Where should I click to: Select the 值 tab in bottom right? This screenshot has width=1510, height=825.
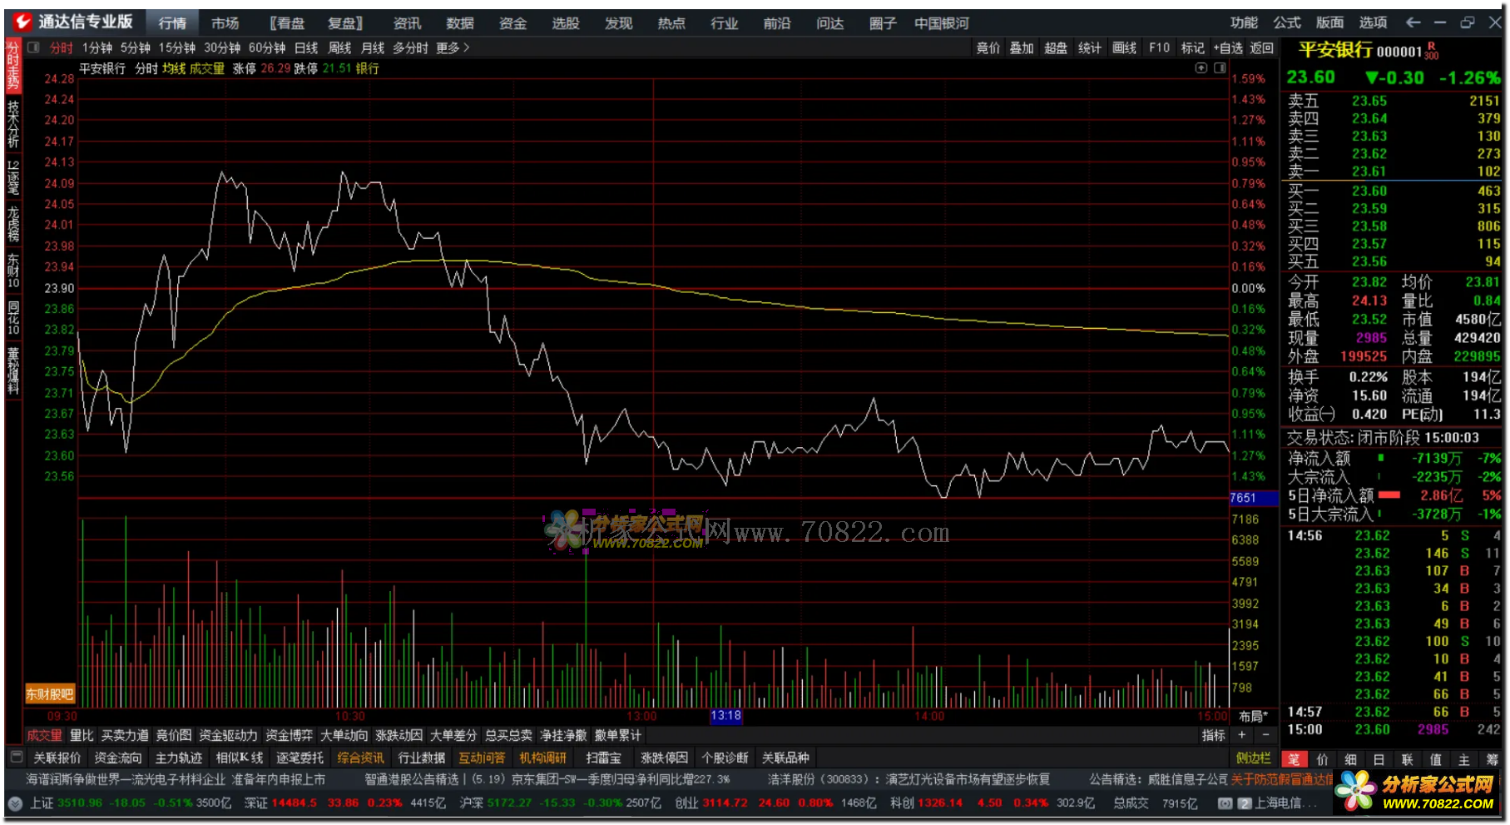click(1436, 758)
